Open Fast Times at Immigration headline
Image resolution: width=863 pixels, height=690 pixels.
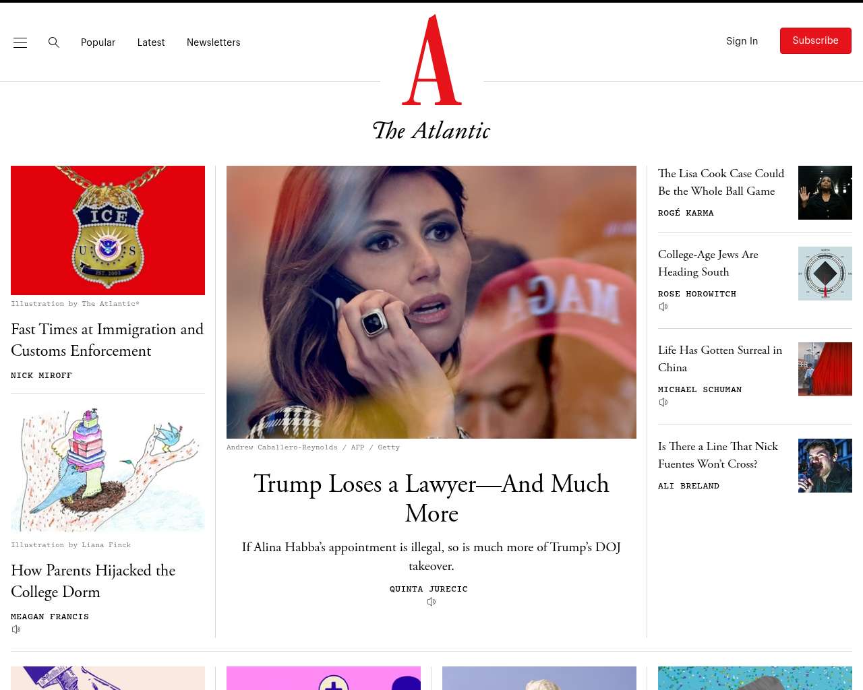coord(107,340)
